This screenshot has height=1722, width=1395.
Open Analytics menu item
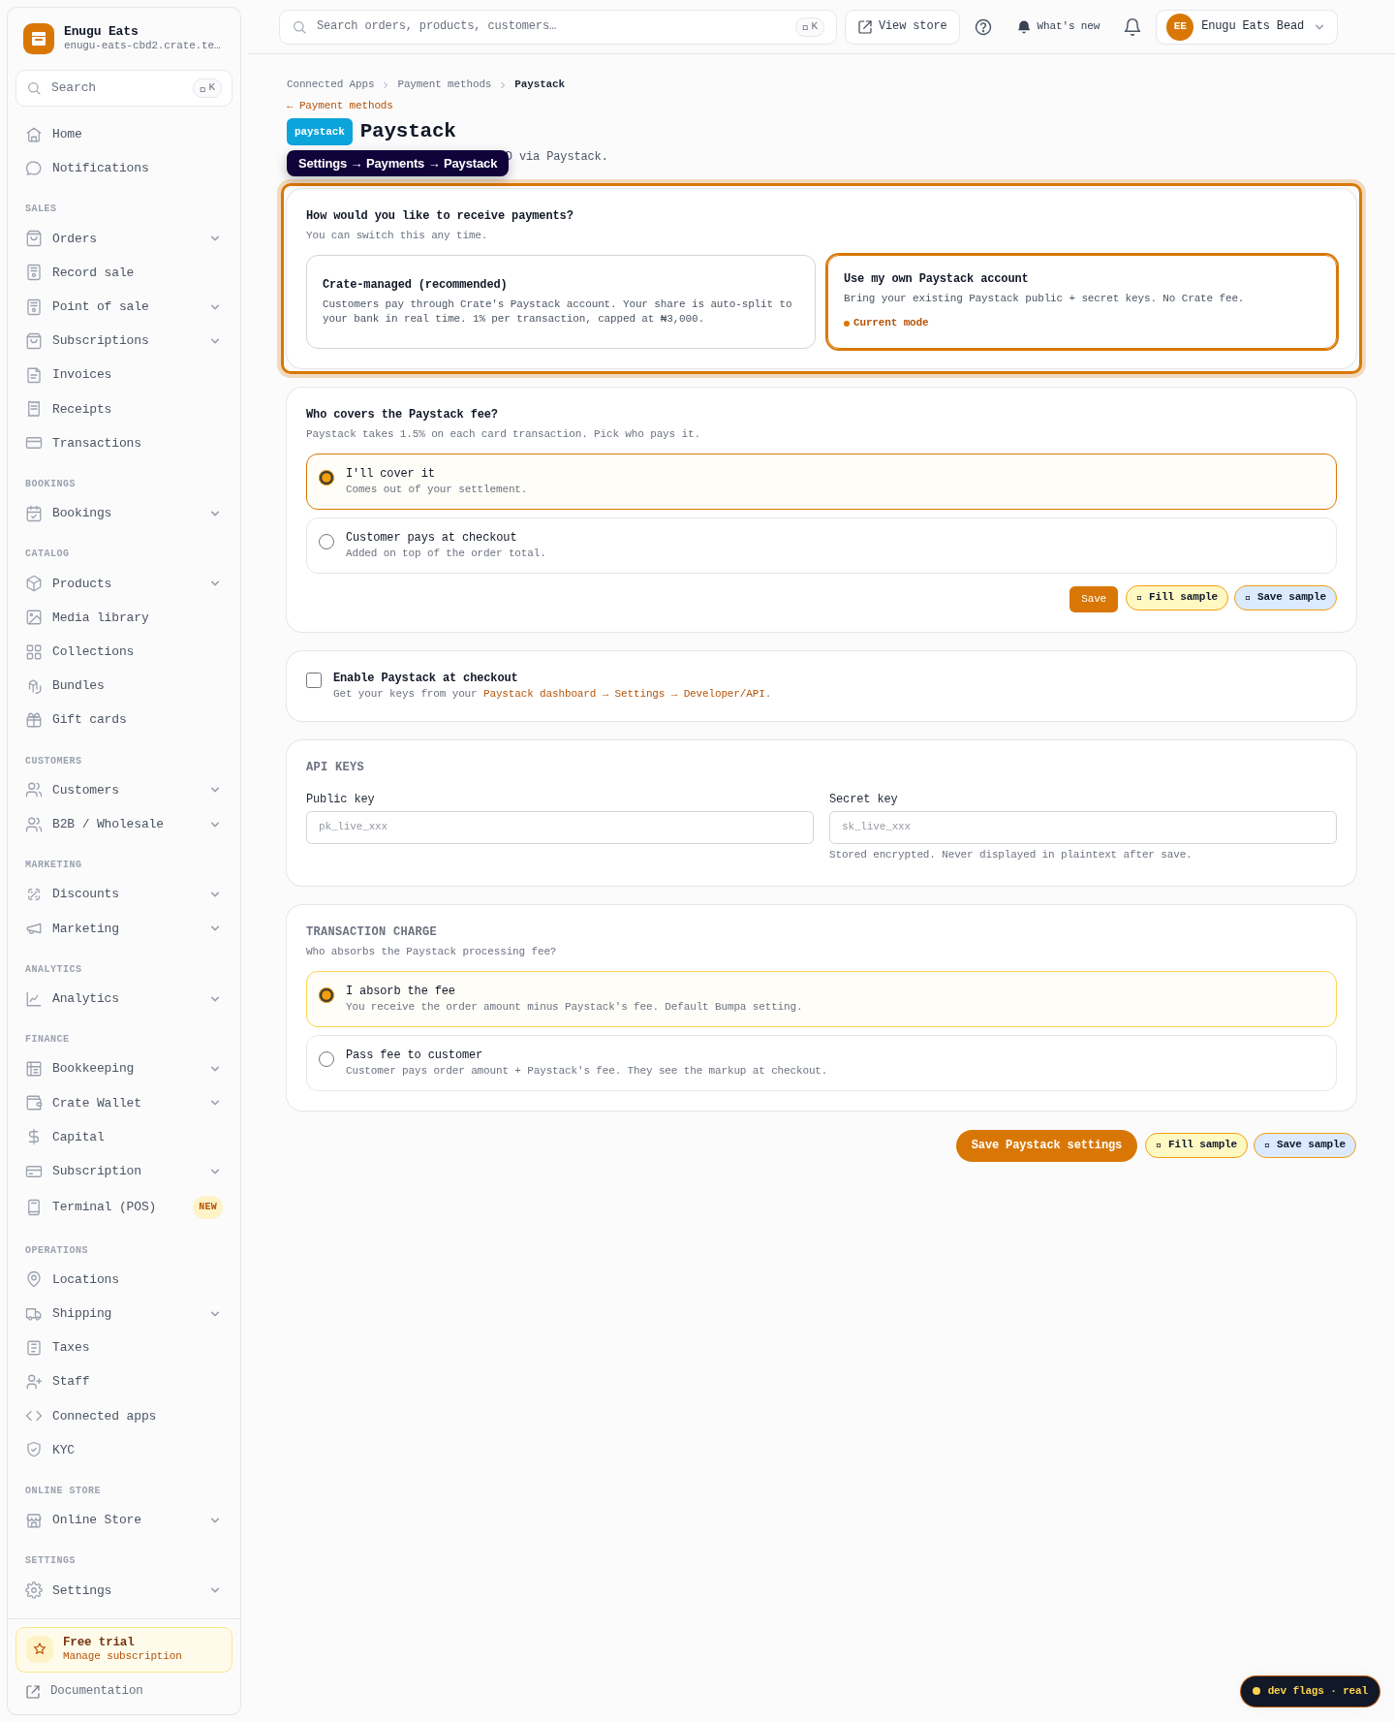tap(124, 998)
